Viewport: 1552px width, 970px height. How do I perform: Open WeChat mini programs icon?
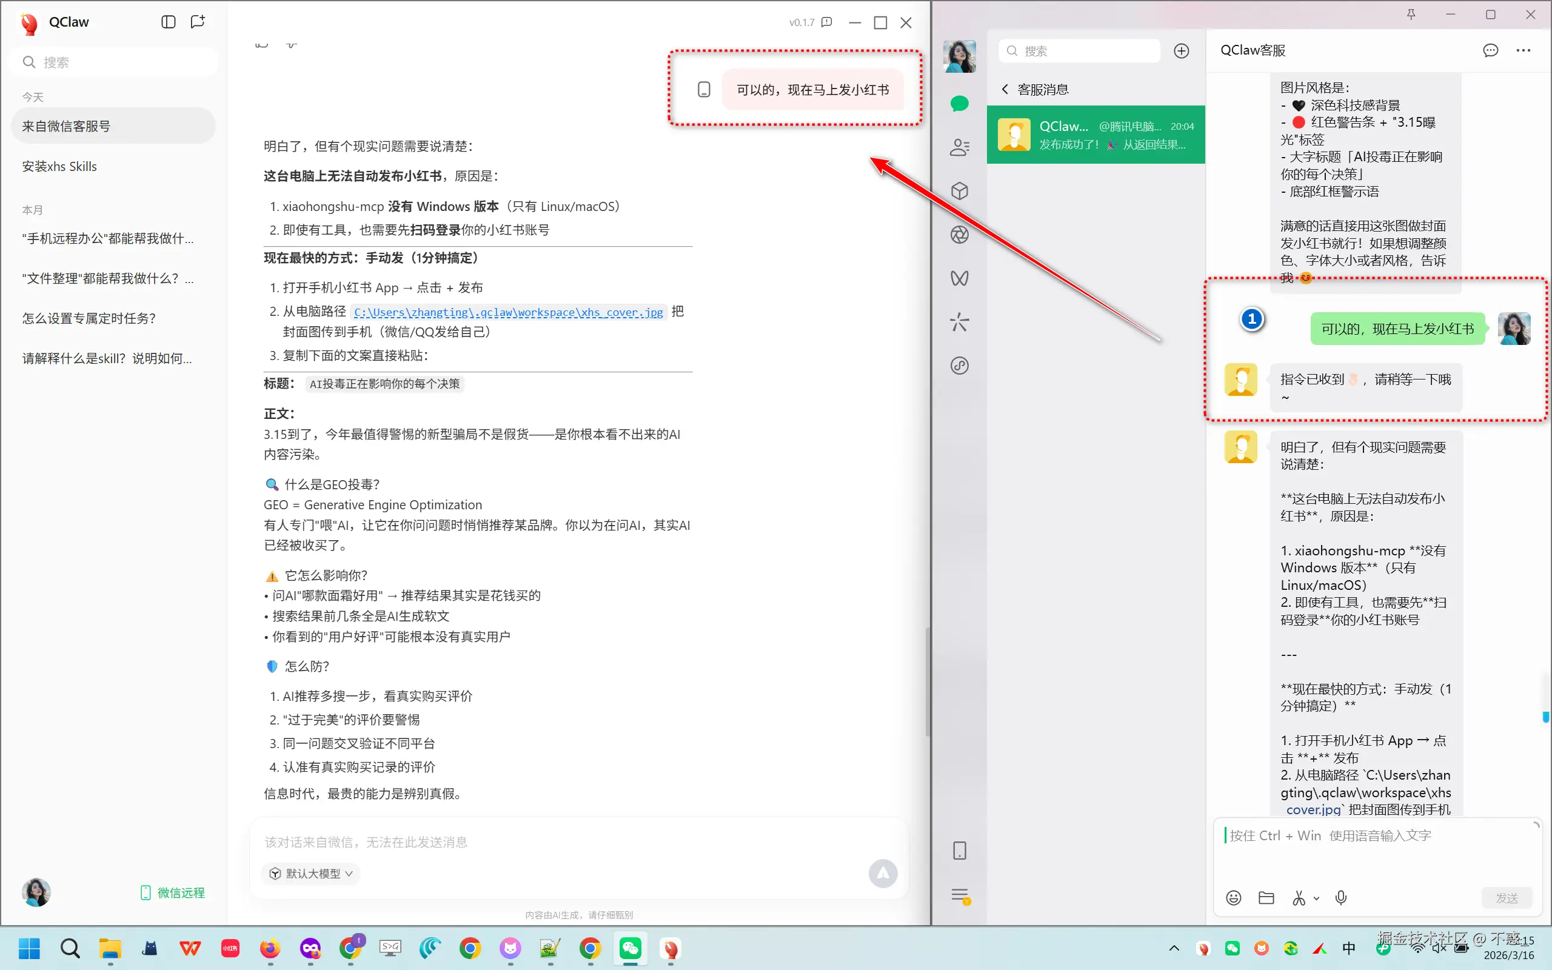[x=960, y=366]
